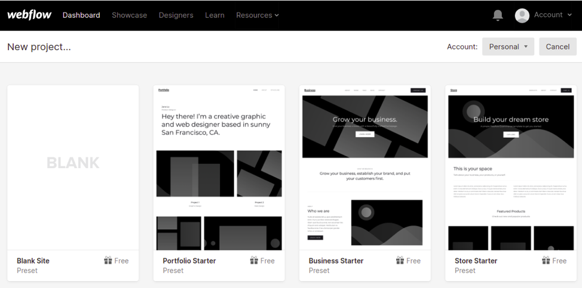Open the notifications bell
Image resolution: width=582 pixels, height=288 pixels.
click(498, 15)
